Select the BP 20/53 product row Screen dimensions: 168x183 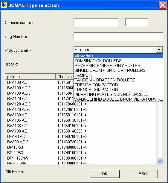81,153
